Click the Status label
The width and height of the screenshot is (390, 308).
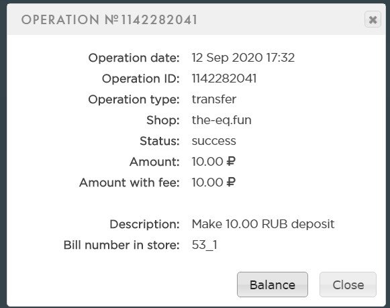click(x=160, y=141)
